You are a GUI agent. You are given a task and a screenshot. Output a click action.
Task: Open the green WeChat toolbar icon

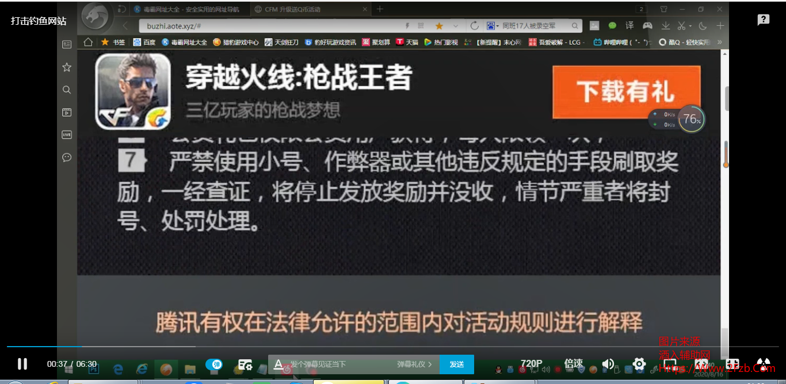(612, 26)
